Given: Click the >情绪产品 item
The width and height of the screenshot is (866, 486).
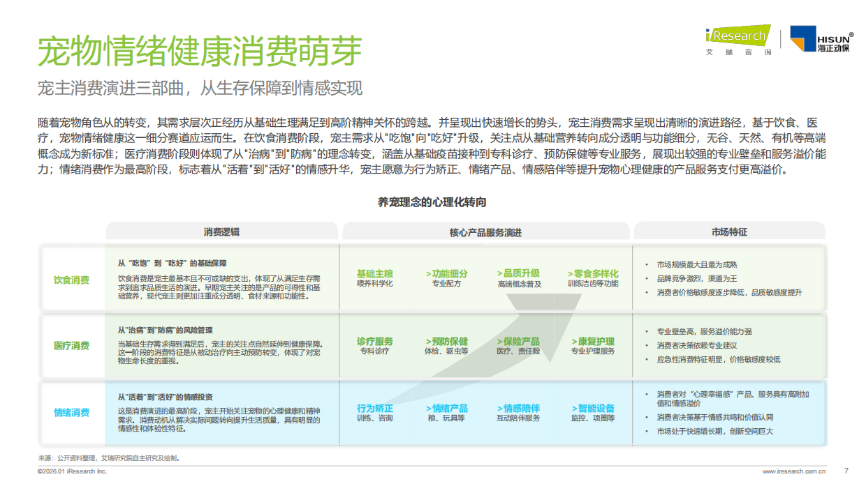Looking at the screenshot, I should (447, 408).
